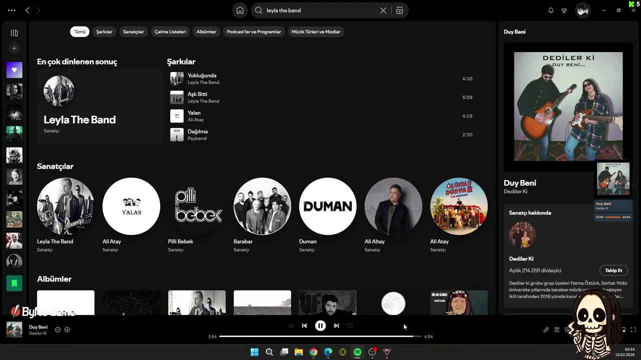
Task: Open Your Library sidebar icon
Action: tap(14, 33)
